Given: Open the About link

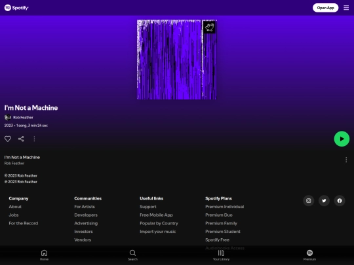Looking at the screenshot, I should tap(15, 207).
